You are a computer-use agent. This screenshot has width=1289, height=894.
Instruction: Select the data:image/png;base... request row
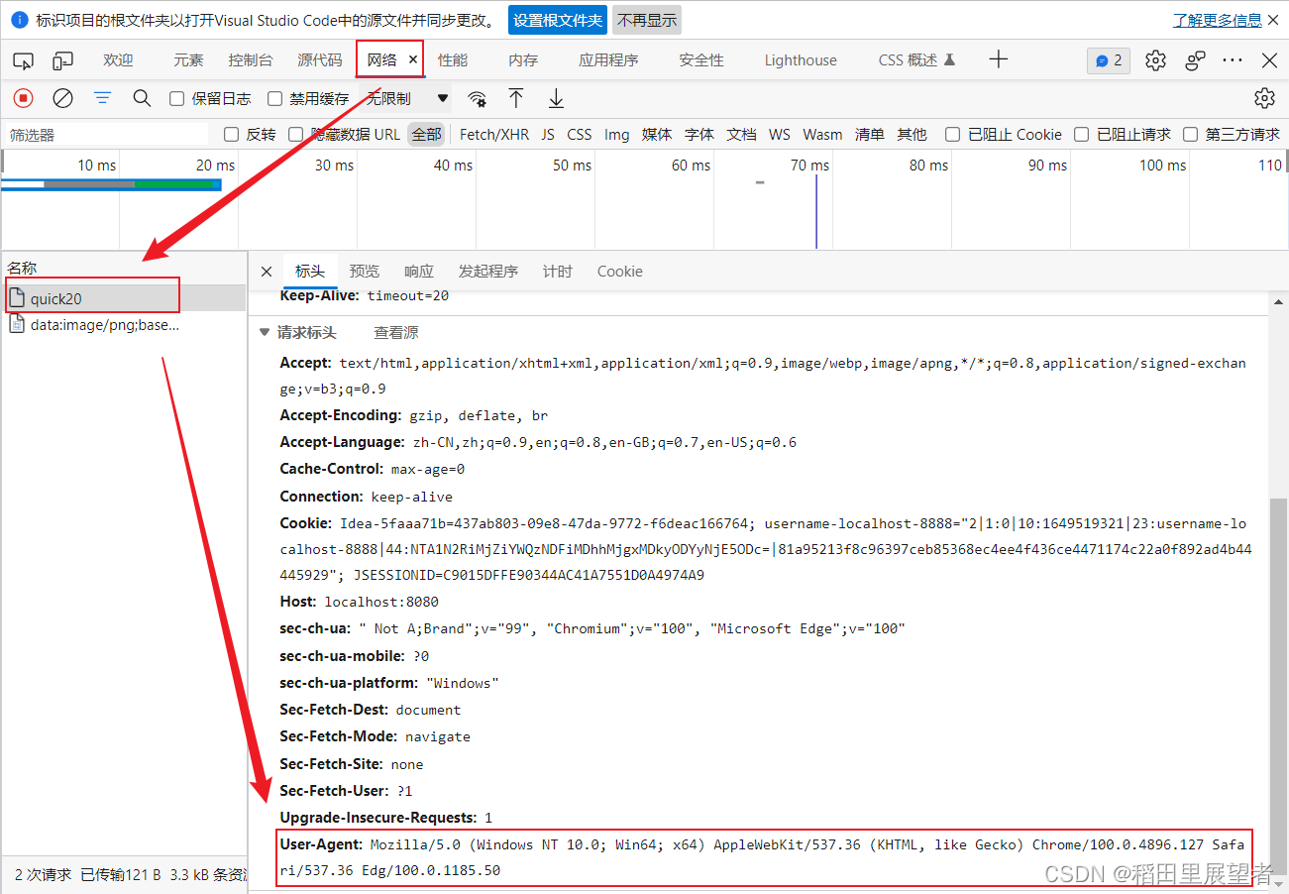[124, 325]
